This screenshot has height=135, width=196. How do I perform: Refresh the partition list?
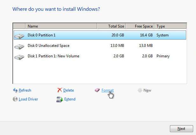pos(25,90)
